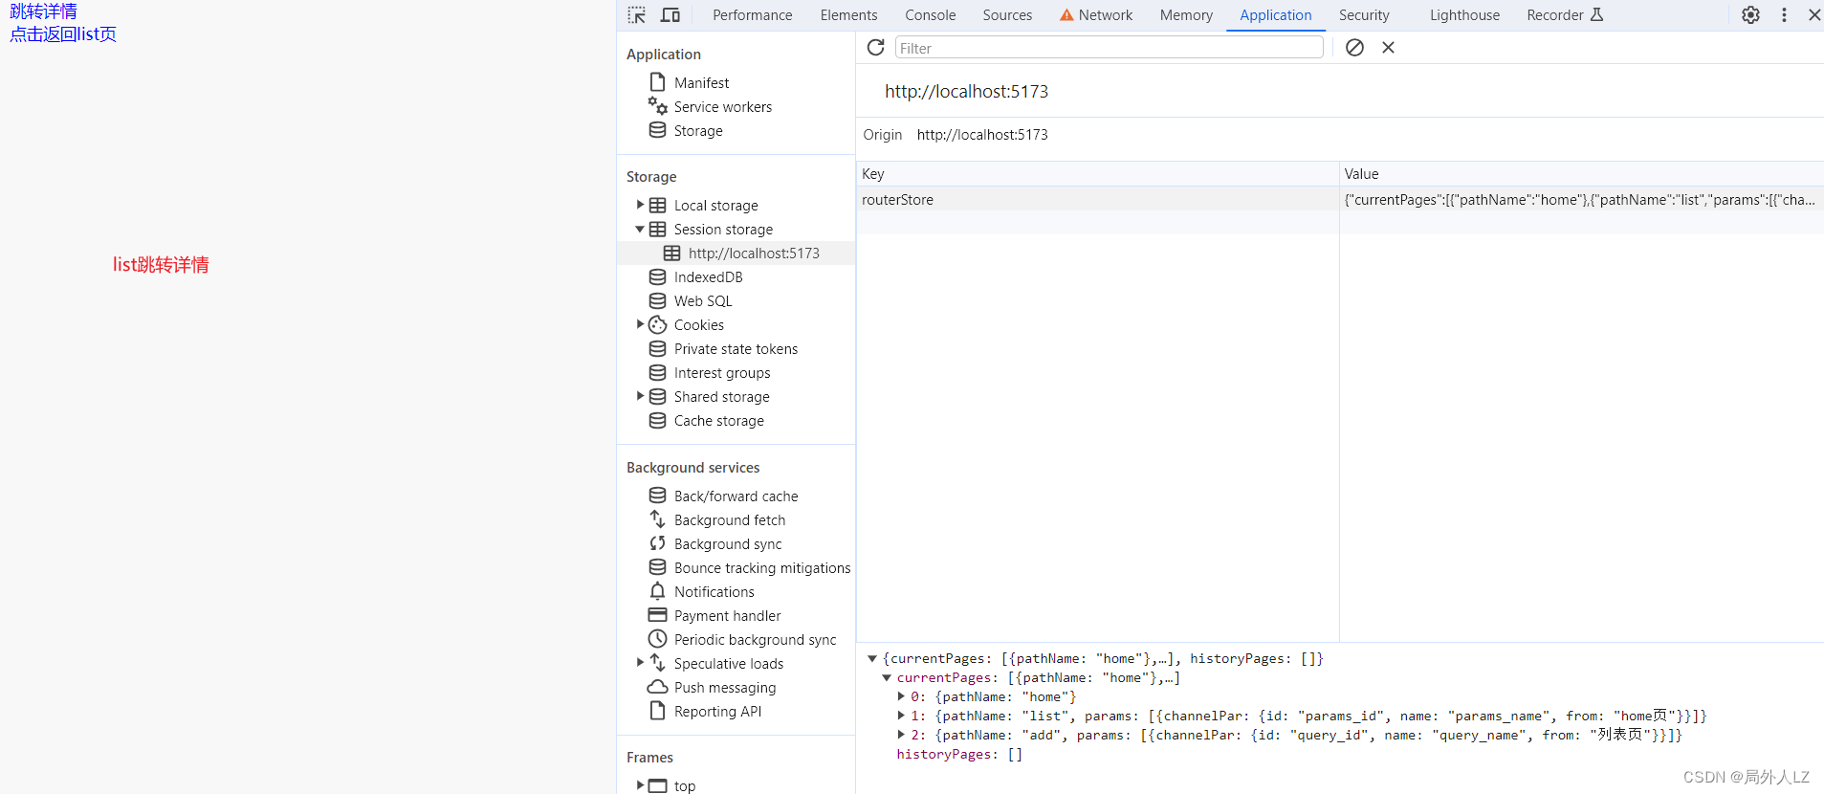Expand the Speculative loads tree node
This screenshot has width=1824, height=794.
[x=640, y=662]
